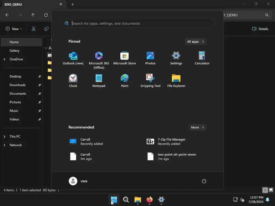
Task: Open VM6 user account menu
Action: [78, 181]
